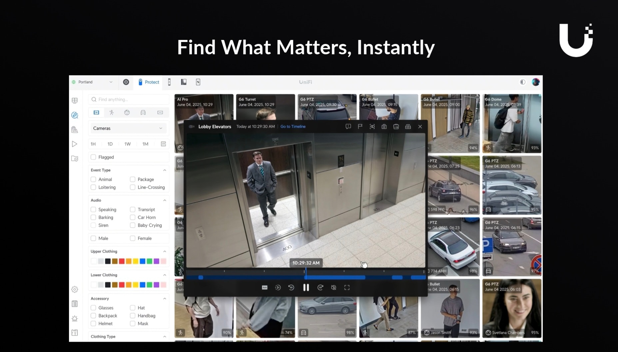Check the Car Horn audio filter
Screen dimensions: 618x352
pyautogui.click(x=133, y=217)
